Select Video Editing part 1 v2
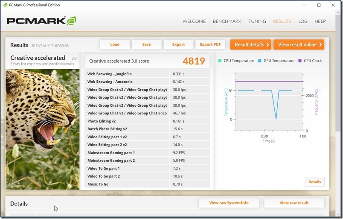This screenshot has height=219, width=343. [x=147, y=137]
